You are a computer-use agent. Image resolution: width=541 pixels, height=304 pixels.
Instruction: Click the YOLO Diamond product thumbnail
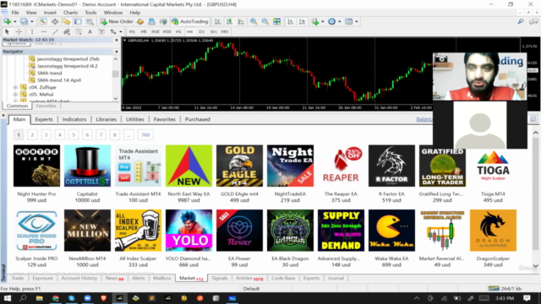[189, 231]
